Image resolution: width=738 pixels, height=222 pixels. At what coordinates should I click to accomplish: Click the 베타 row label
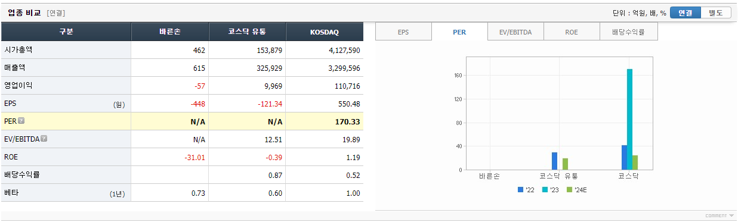(11, 193)
